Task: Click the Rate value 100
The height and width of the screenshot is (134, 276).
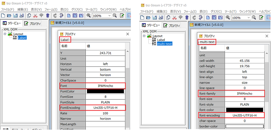Action: 105,113
